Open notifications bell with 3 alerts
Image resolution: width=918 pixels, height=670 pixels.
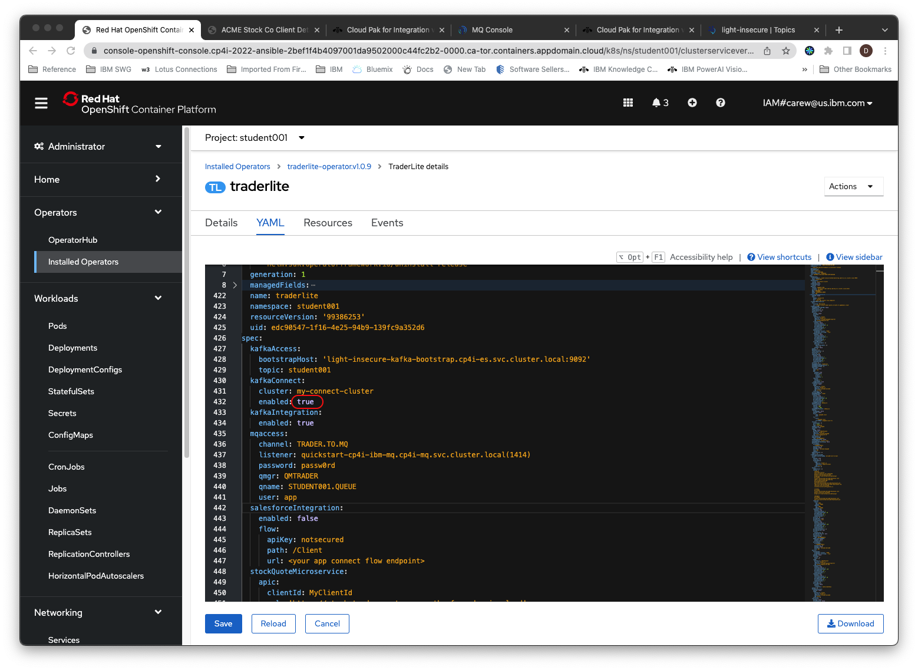coord(660,103)
